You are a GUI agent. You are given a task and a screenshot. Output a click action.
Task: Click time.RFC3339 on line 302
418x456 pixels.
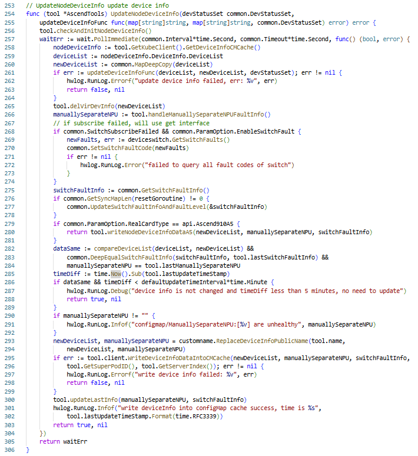pyautogui.click(x=196, y=417)
